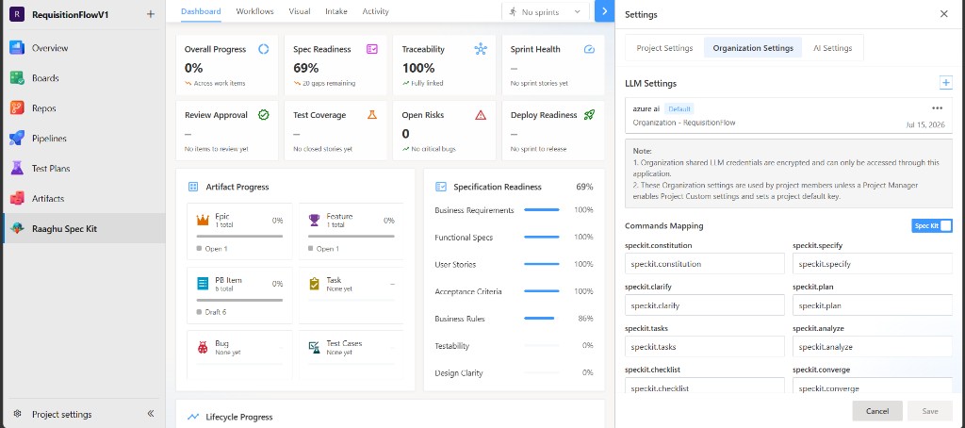
Task: Click the speckit.converge input field
Action: pos(873,386)
